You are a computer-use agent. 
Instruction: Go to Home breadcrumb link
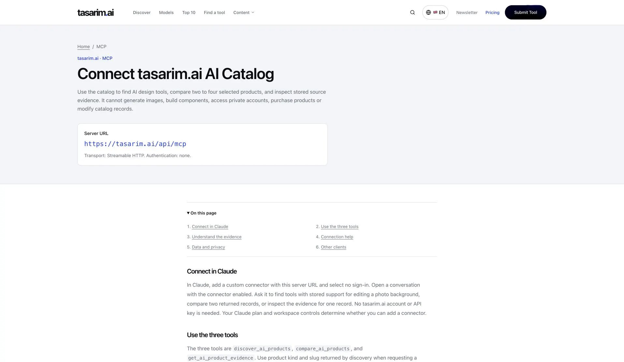coord(83,47)
